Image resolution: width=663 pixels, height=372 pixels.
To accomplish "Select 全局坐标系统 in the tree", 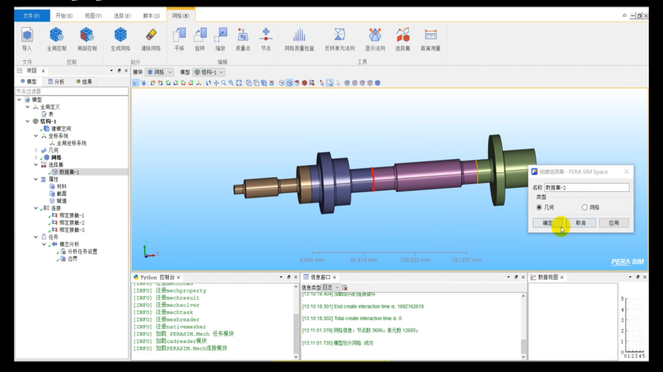I will (x=72, y=143).
